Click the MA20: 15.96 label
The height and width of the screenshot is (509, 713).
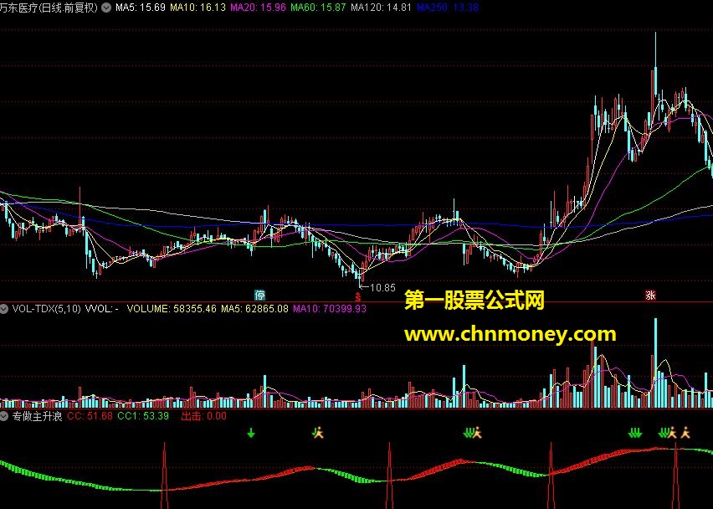coord(258,8)
